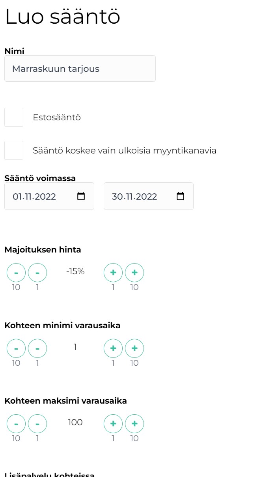Increase Kohteen minimi varausaika by 1
Viewport: 278px width, 477px height.
(113, 348)
